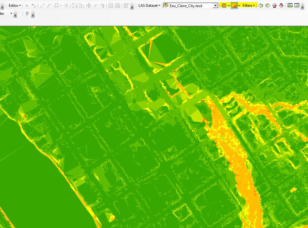Open the LAS Dataset 3D View tool
Screen dimensions: 308x228
tap(297, 5)
